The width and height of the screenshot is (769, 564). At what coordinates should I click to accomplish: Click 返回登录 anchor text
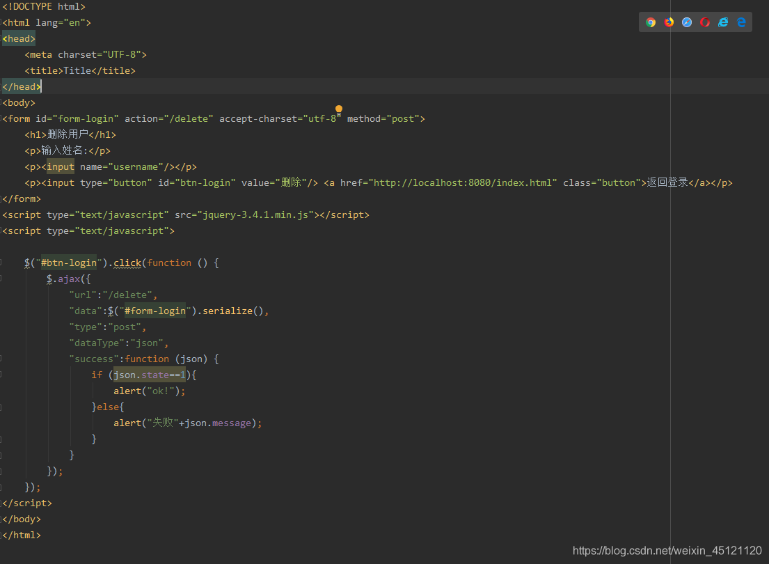pyautogui.click(x=667, y=182)
